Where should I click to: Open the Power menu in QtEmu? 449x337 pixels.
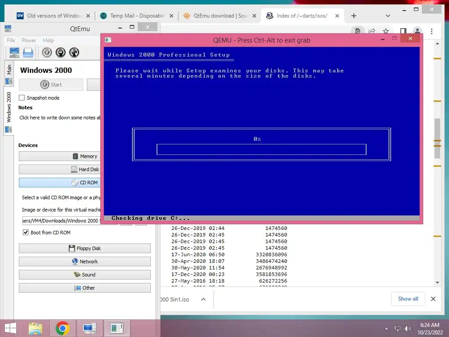29,40
